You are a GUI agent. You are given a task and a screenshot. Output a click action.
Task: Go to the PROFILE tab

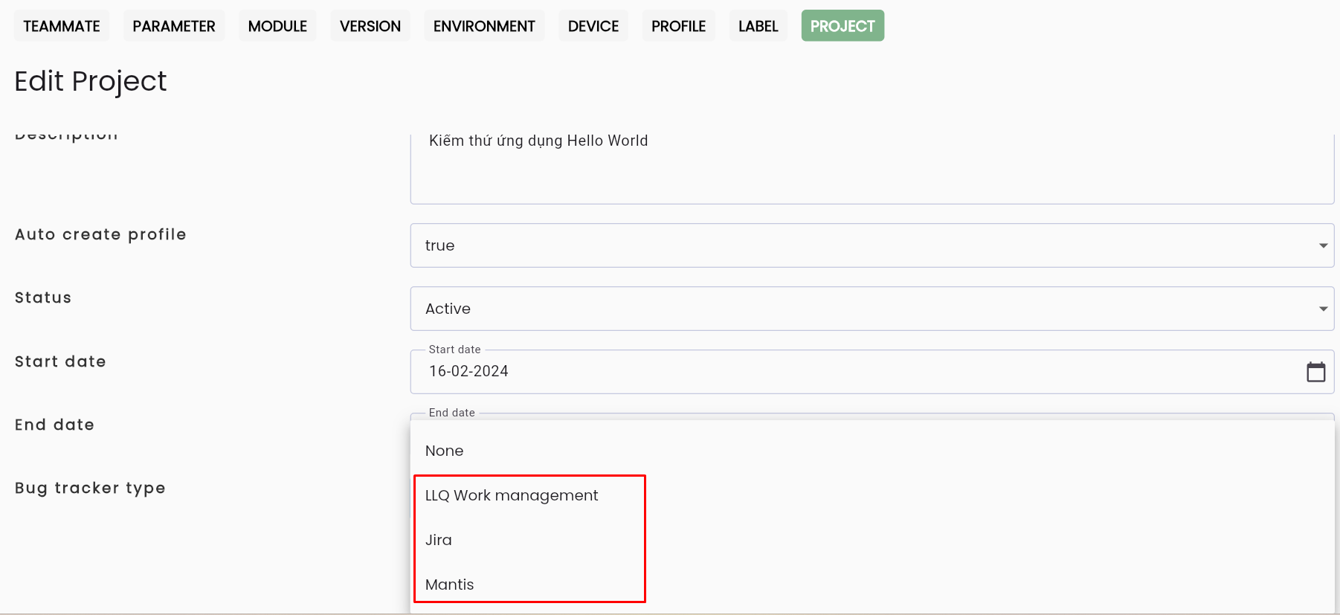pos(678,26)
